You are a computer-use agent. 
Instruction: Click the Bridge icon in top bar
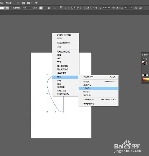click(18, 3)
